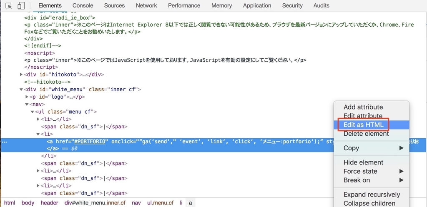Viewport: 427px width, 207px height.
Task: Choose Edit attribute in context menu
Action: [x=372, y=116]
